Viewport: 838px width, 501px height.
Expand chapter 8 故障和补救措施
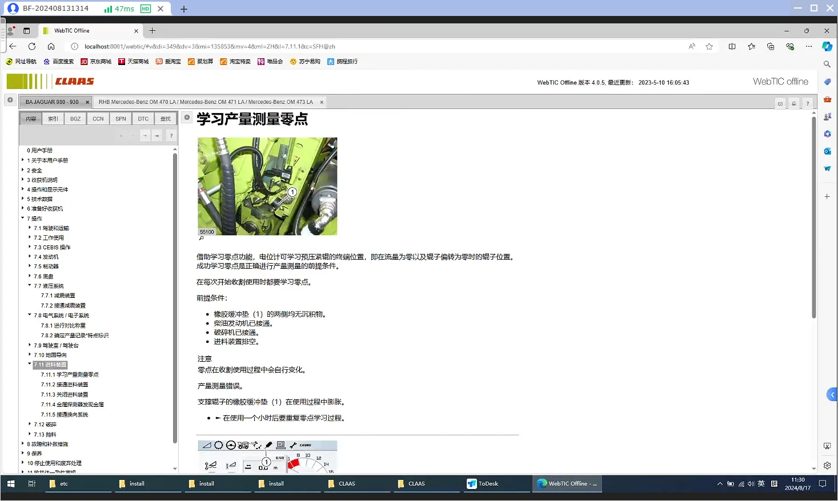point(23,443)
